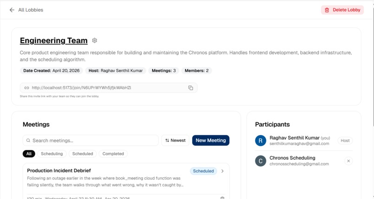Click the back arrow beside All Lobbies
The image size is (374, 199).
tap(12, 10)
